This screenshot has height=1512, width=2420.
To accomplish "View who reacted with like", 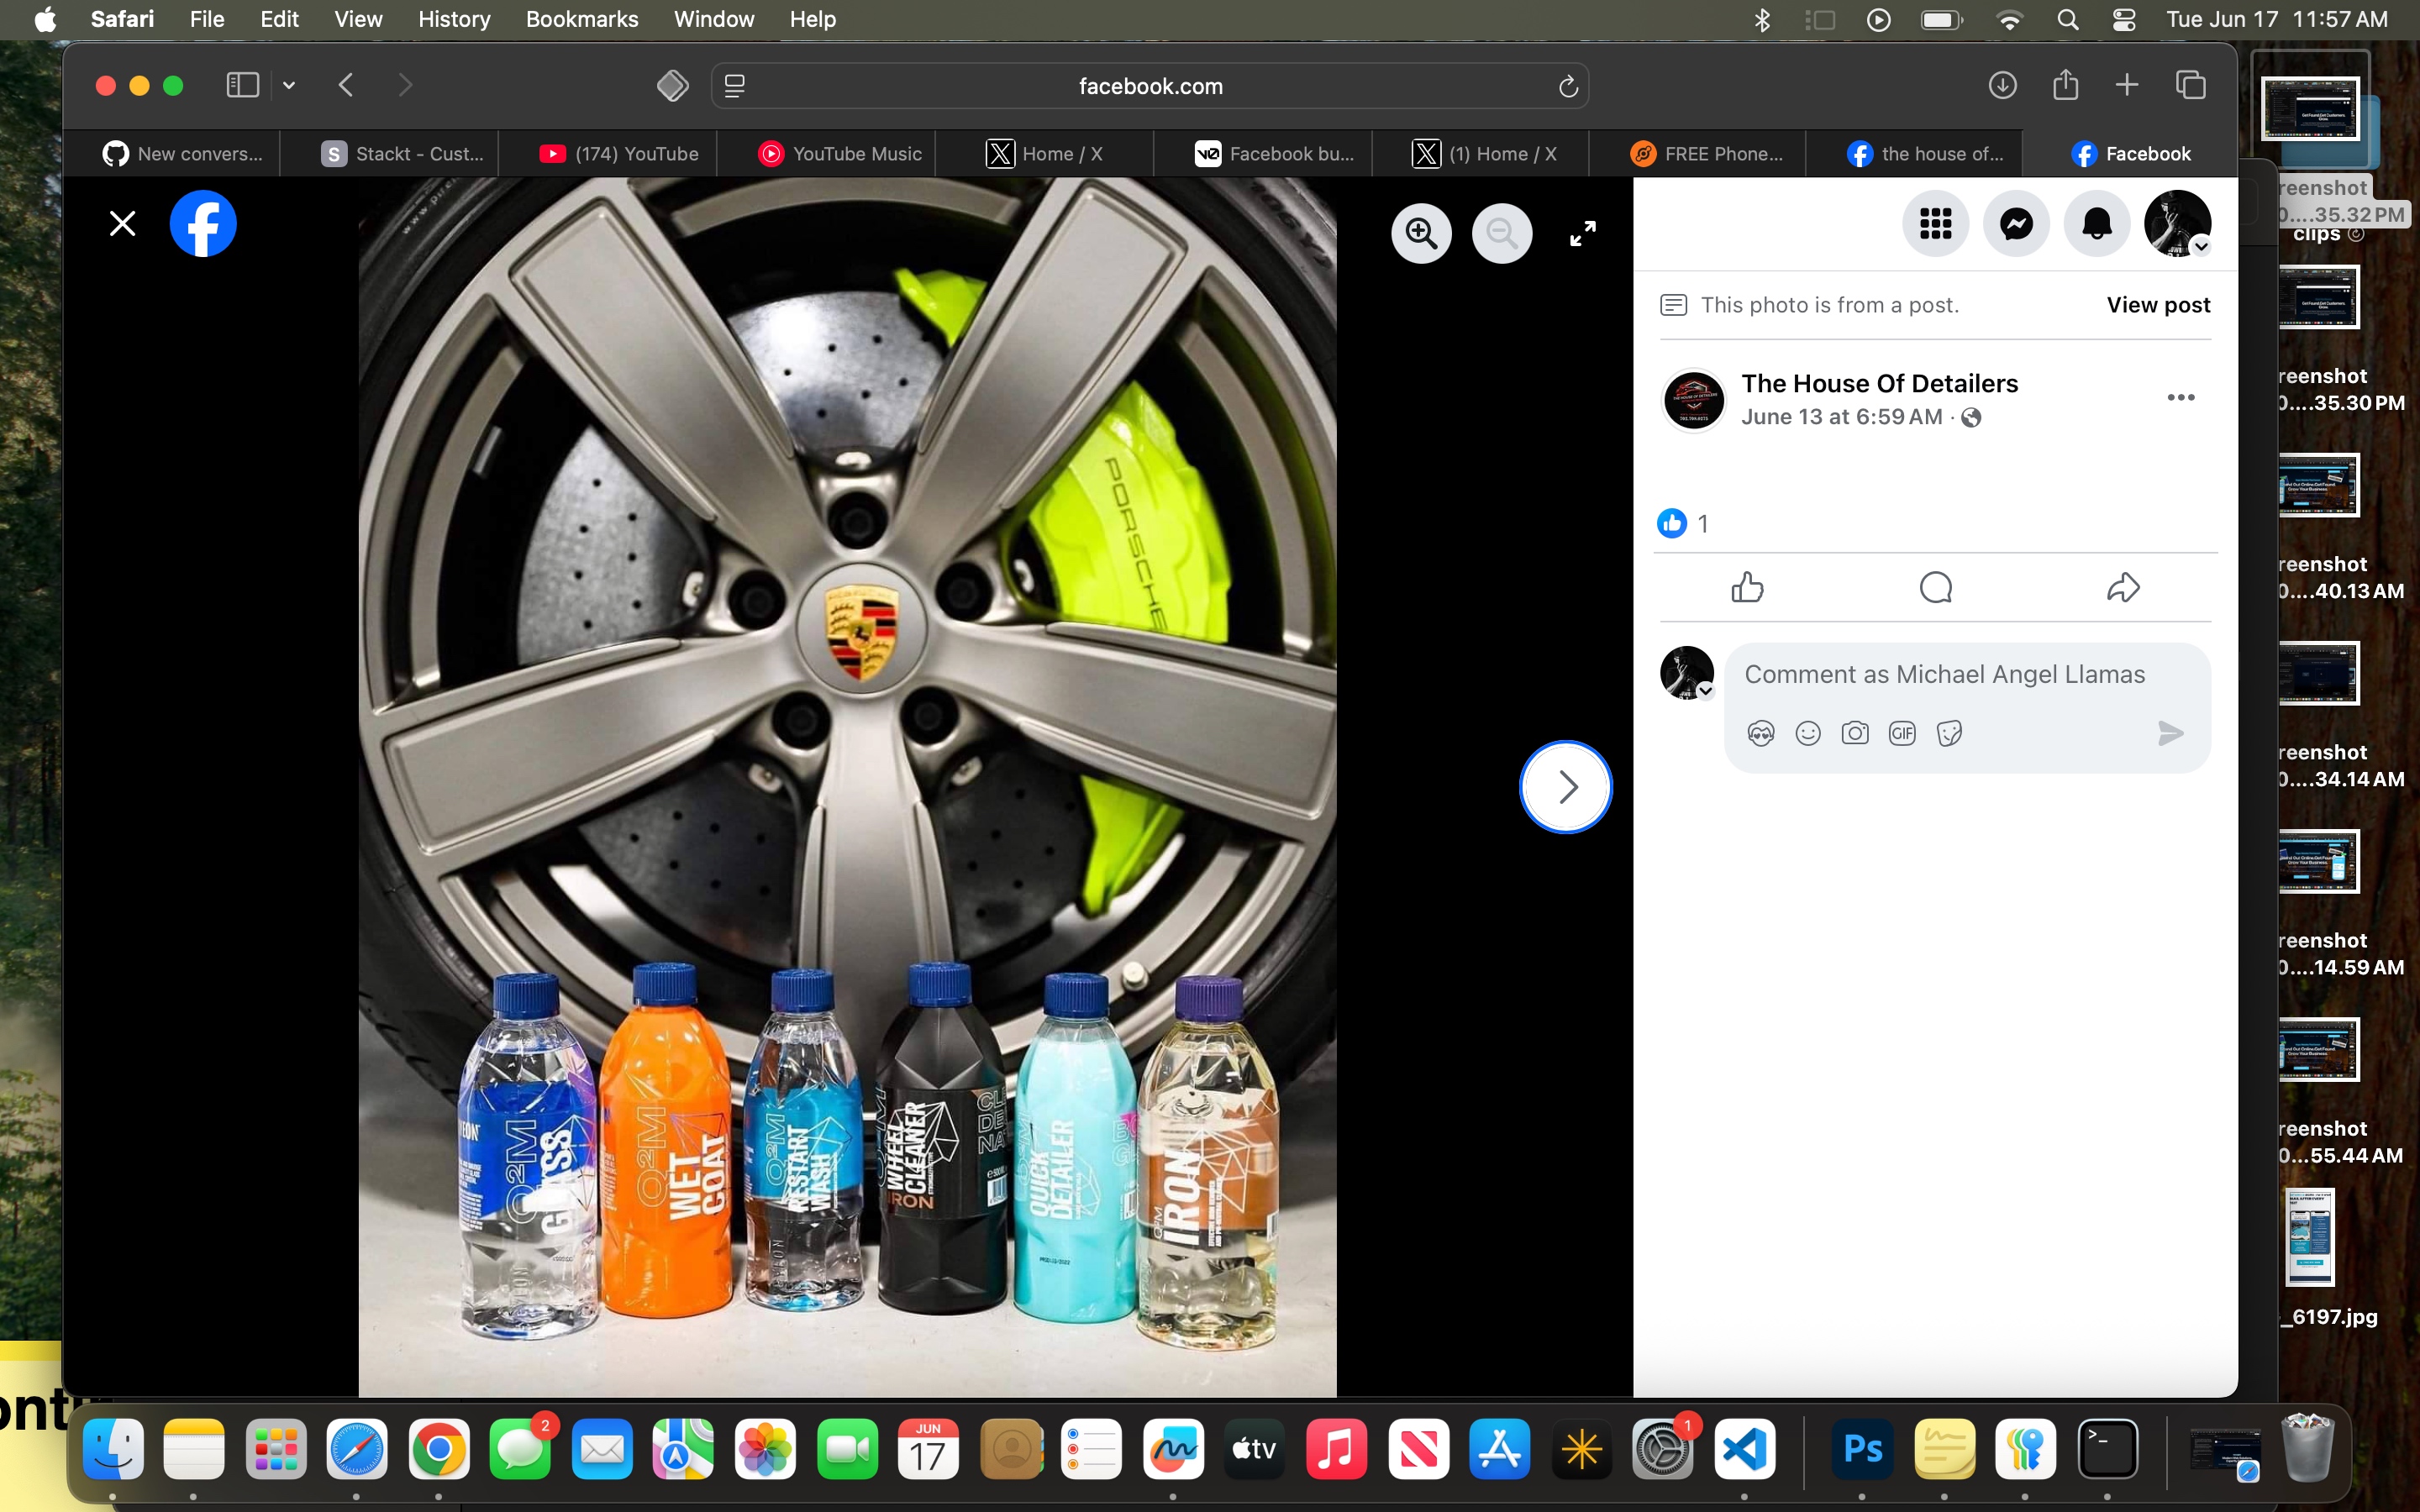I will [1683, 523].
